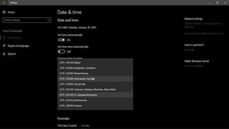Click the Get help link

(189, 50)
